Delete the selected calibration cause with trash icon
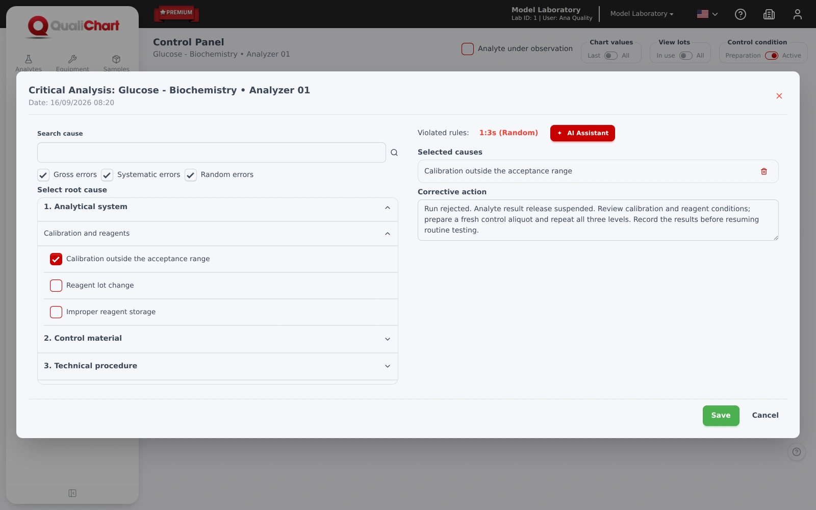The width and height of the screenshot is (816, 510). pyautogui.click(x=764, y=171)
